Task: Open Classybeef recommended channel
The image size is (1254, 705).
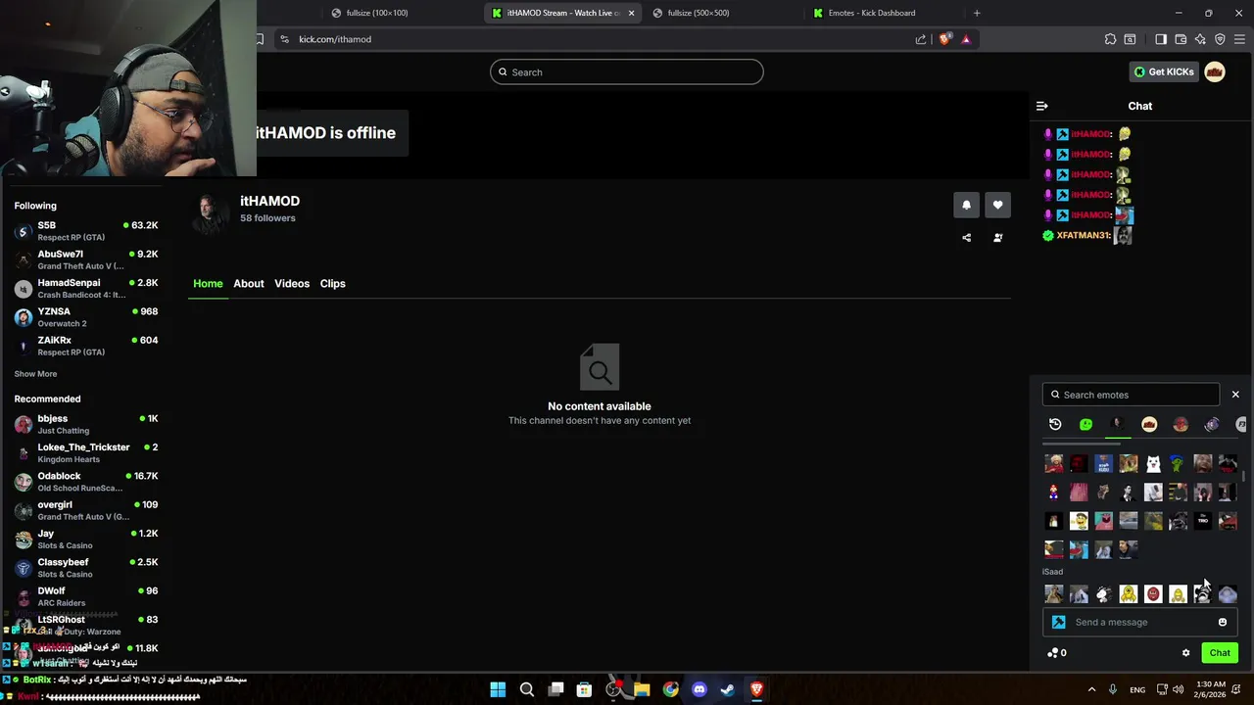Action: point(85,568)
